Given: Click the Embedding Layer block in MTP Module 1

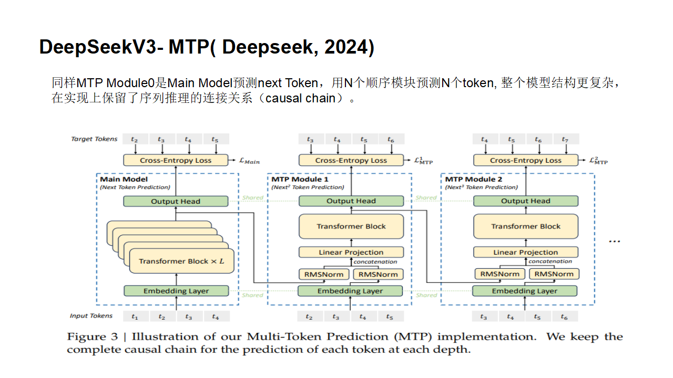Looking at the screenshot, I should point(350,291).
